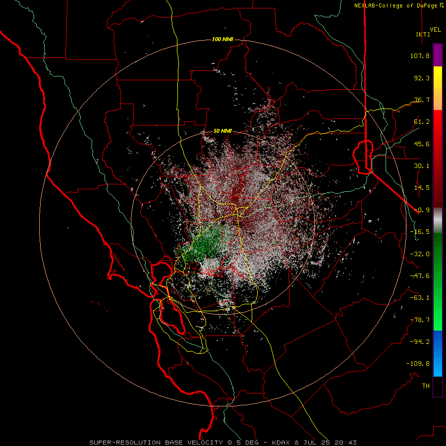Click the 107.8 velocity scale value
The height and width of the screenshot is (446, 446).
tap(420, 56)
